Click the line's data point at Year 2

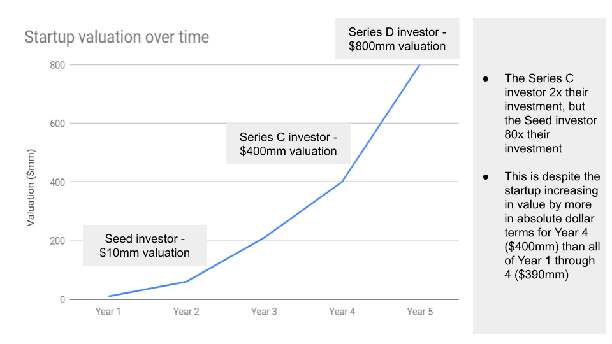[x=186, y=282]
